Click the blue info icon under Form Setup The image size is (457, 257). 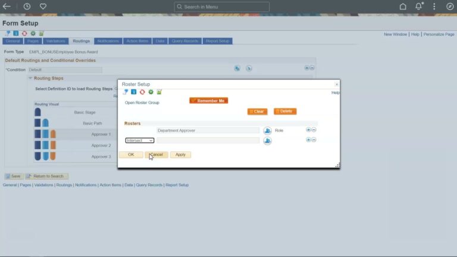16,33
